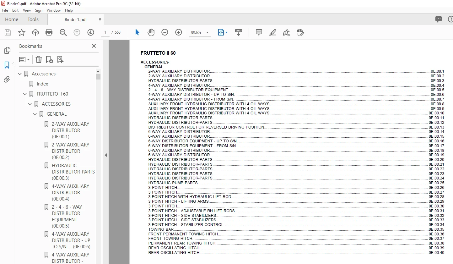Click the bookmarks panel scrollbar thumb
Screen dimensions: 453x264
(x=98, y=77)
